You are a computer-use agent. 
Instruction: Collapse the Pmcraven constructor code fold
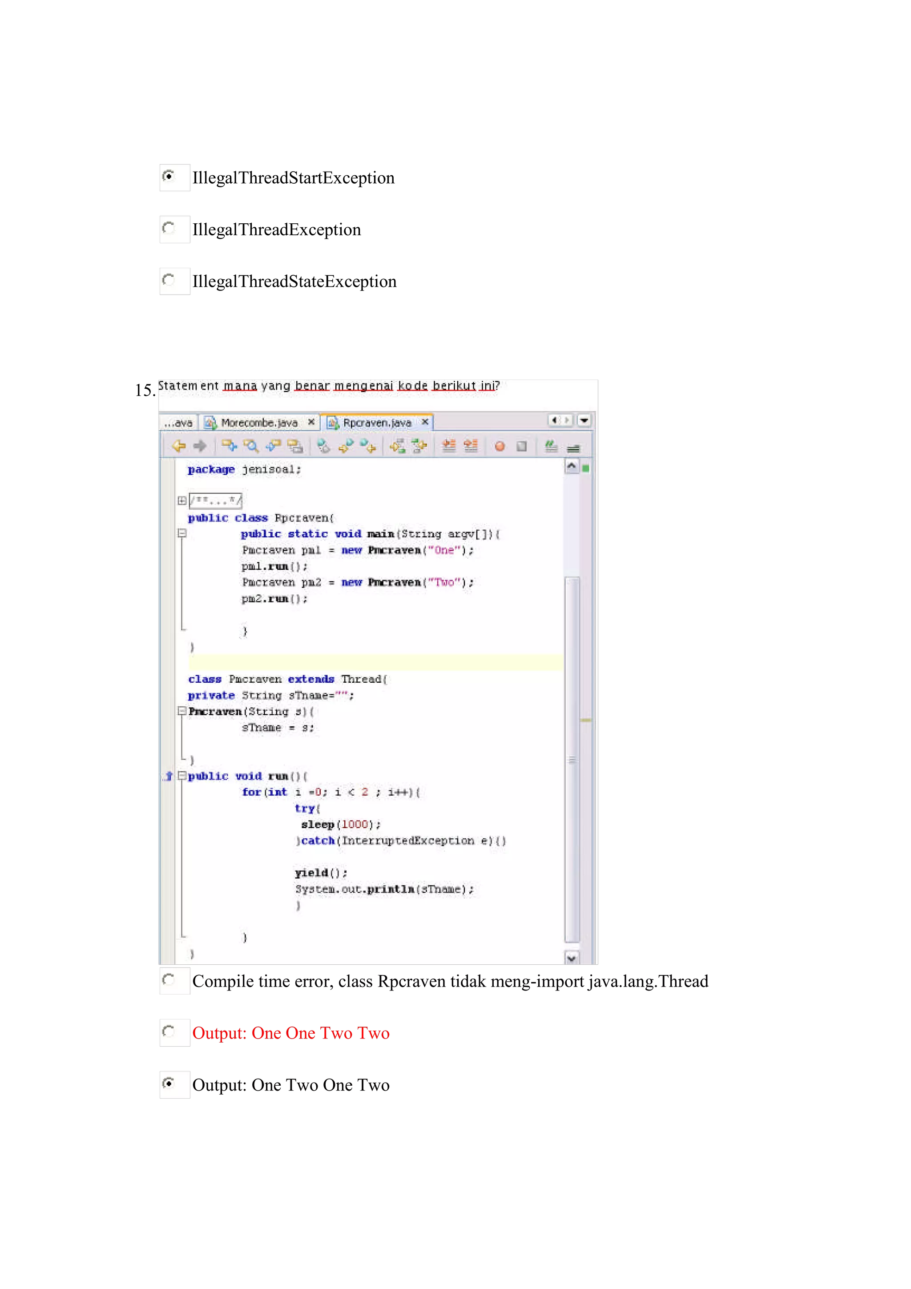point(182,711)
